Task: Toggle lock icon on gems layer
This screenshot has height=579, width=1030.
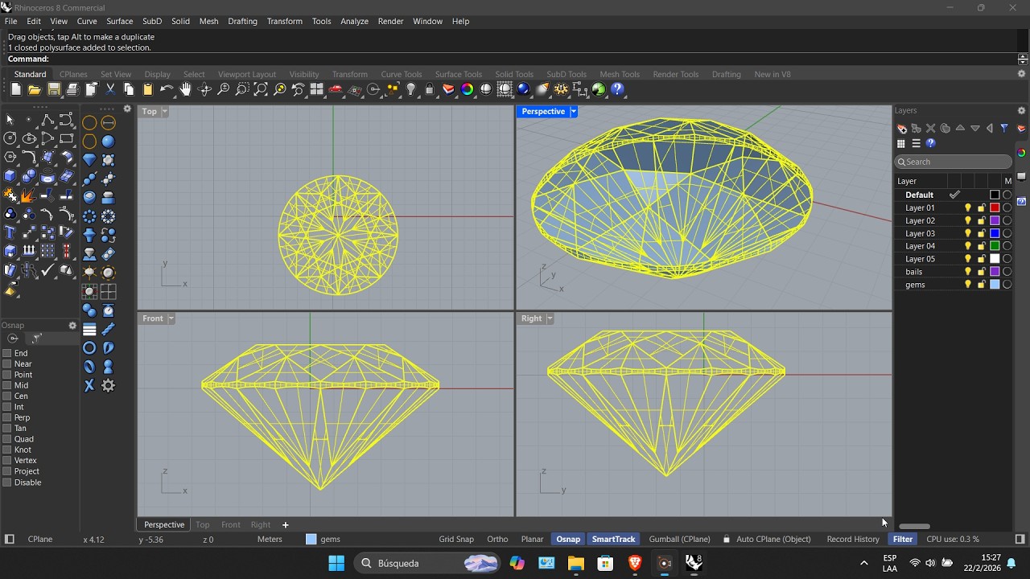Action: tap(982, 285)
